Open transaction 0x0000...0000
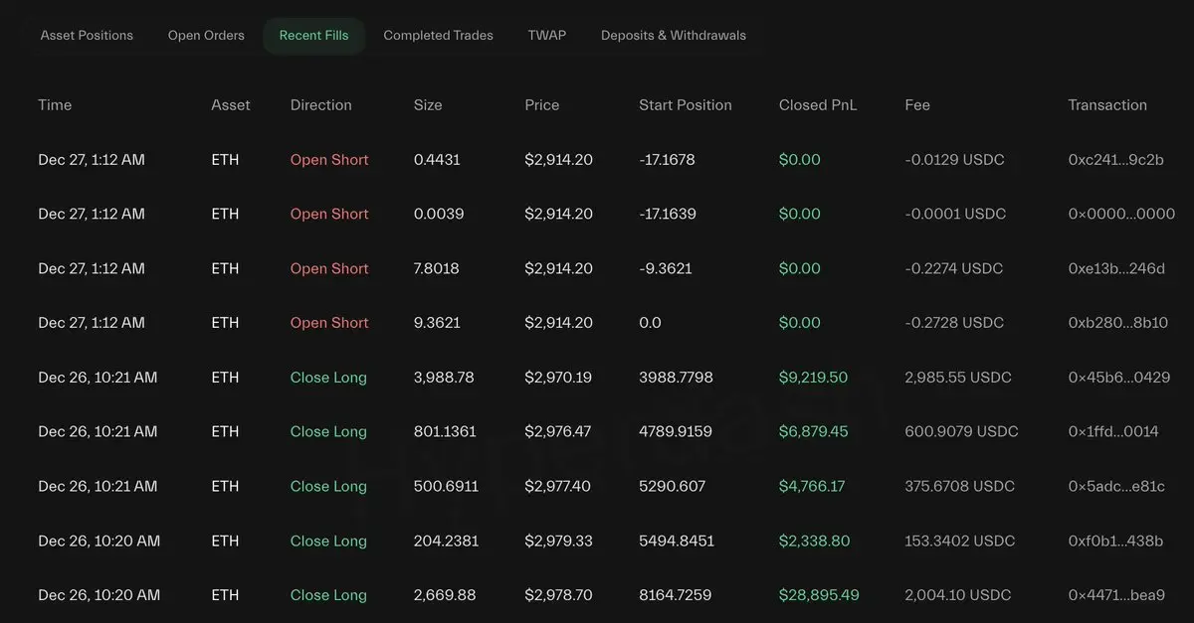This screenshot has width=1194, height=623. pos(1121,214)
